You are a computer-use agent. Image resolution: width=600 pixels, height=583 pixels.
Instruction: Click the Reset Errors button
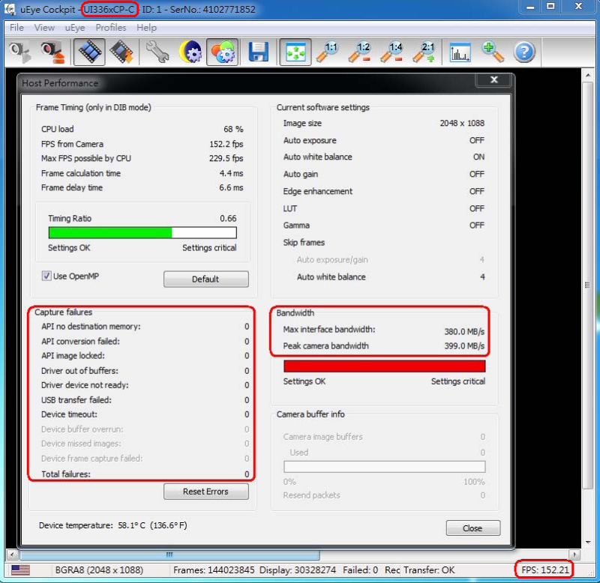tap(205, 492)
